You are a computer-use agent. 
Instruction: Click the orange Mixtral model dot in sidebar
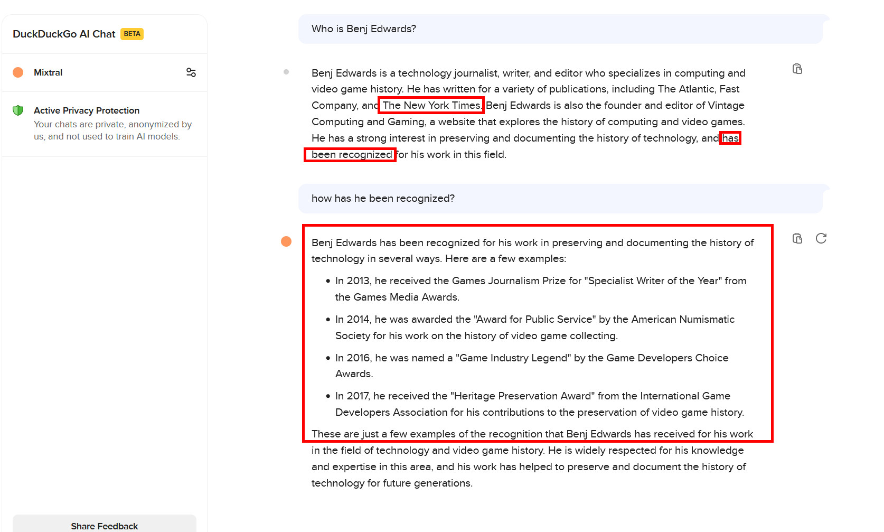18,72
